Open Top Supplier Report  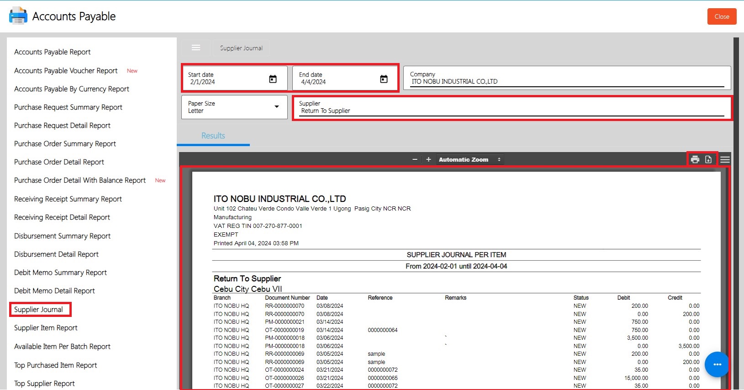(x=44, y=384)
